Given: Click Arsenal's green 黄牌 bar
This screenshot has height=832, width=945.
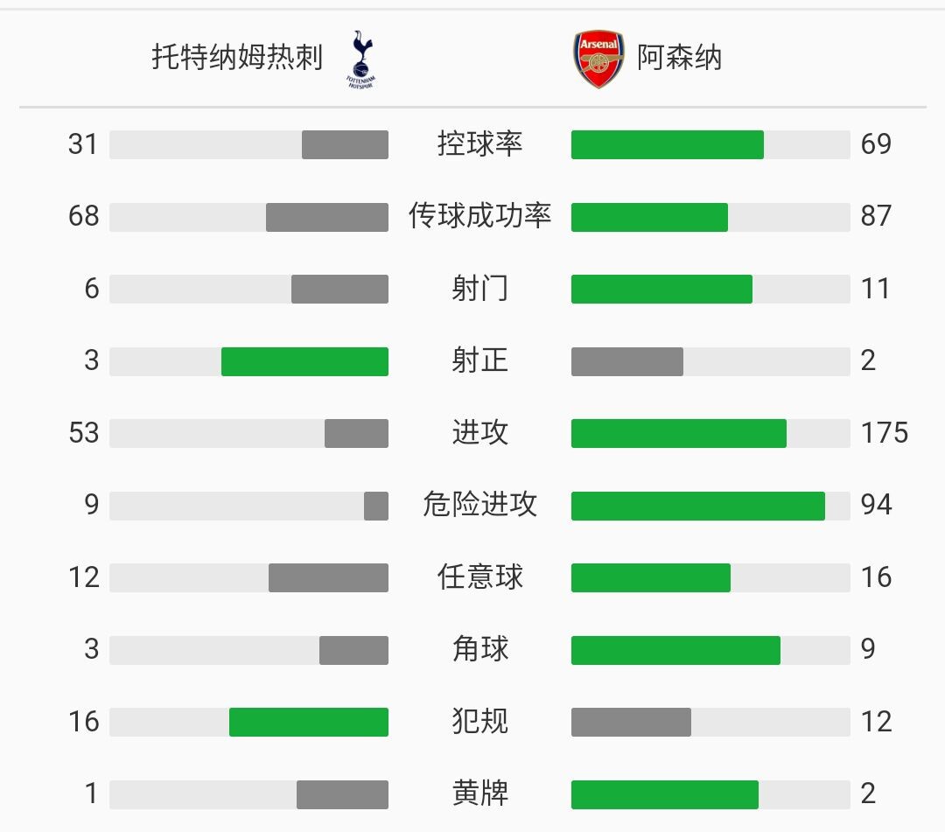Looking at the screenshot, I should (665, 794).
